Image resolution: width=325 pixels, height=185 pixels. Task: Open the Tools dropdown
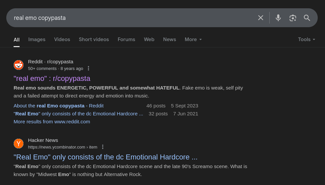[306, 39]
